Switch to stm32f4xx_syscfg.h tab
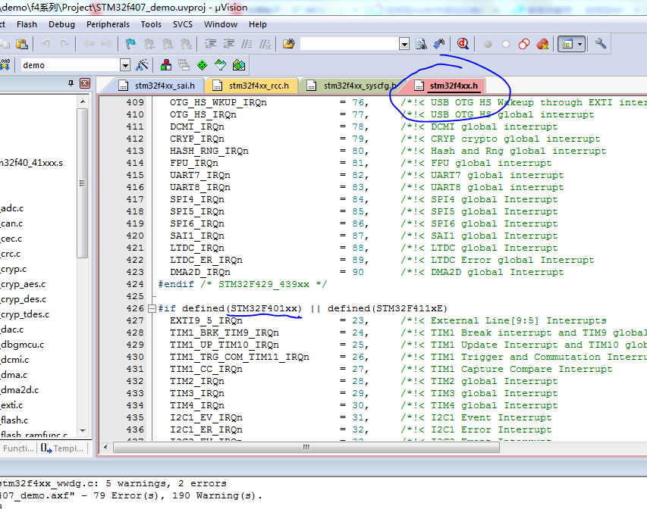Screen dimensions: 647x509 [351, 86]
